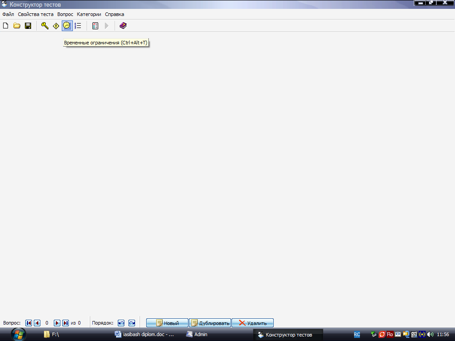Screen dimensions: 455x341
Task: Open time limits via clock icon
Action: click(67, 26)
